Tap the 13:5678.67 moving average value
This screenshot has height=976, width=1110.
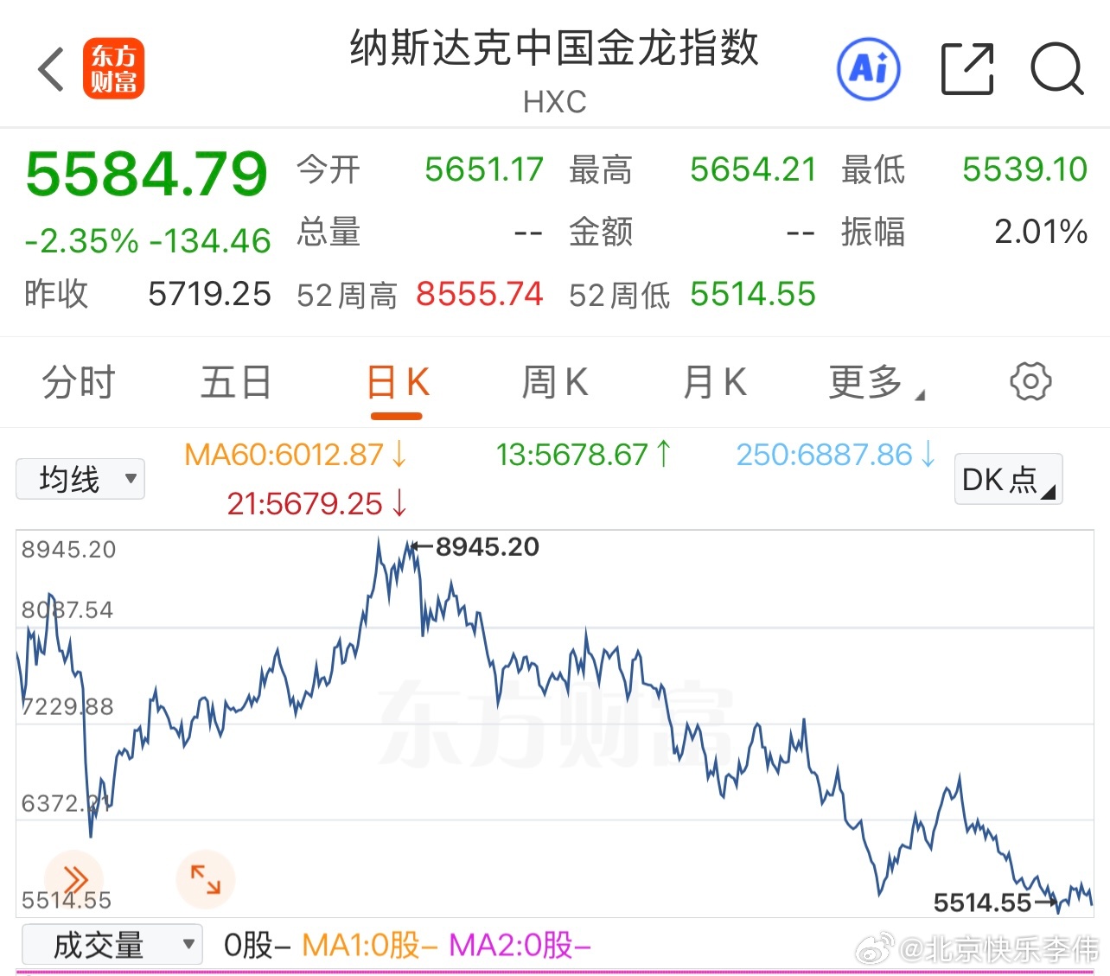coord(584,454)
